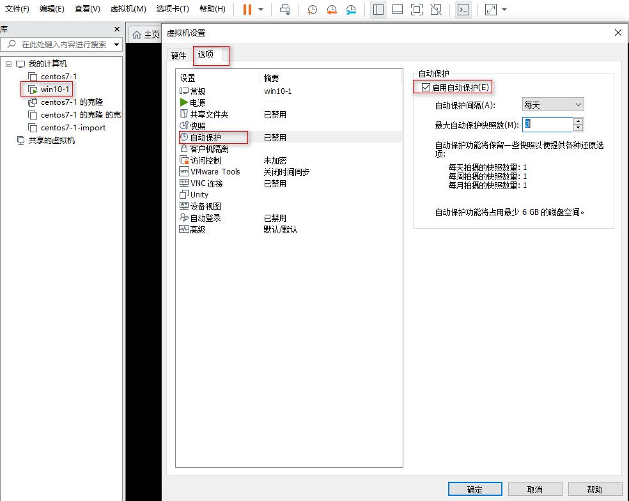Open the snapshot manager
Viewport: 629px width, 501px height.
[351, 9]
